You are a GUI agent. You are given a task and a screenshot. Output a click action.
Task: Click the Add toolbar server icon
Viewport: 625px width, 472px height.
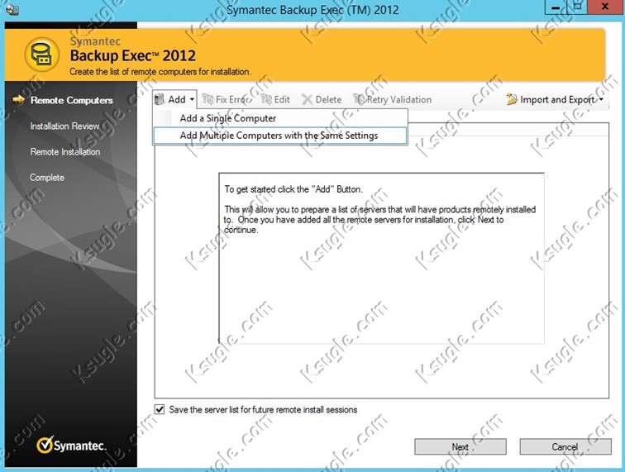(x=160, y=99)
